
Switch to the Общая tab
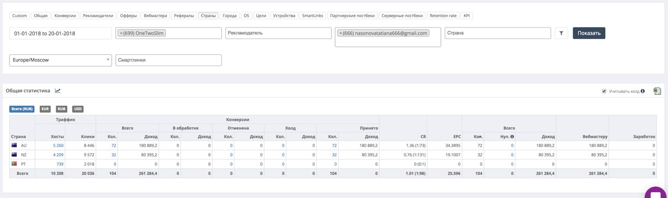41,16
